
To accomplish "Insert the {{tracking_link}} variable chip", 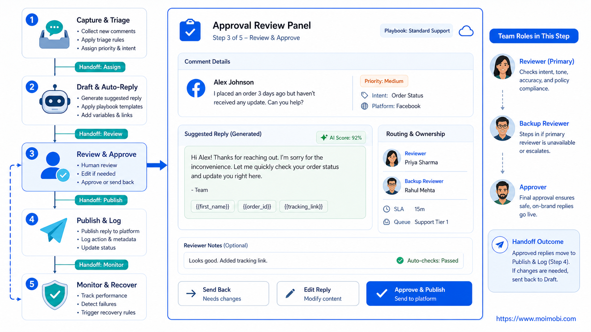I will pyautogui.click(x=304, y=207).
